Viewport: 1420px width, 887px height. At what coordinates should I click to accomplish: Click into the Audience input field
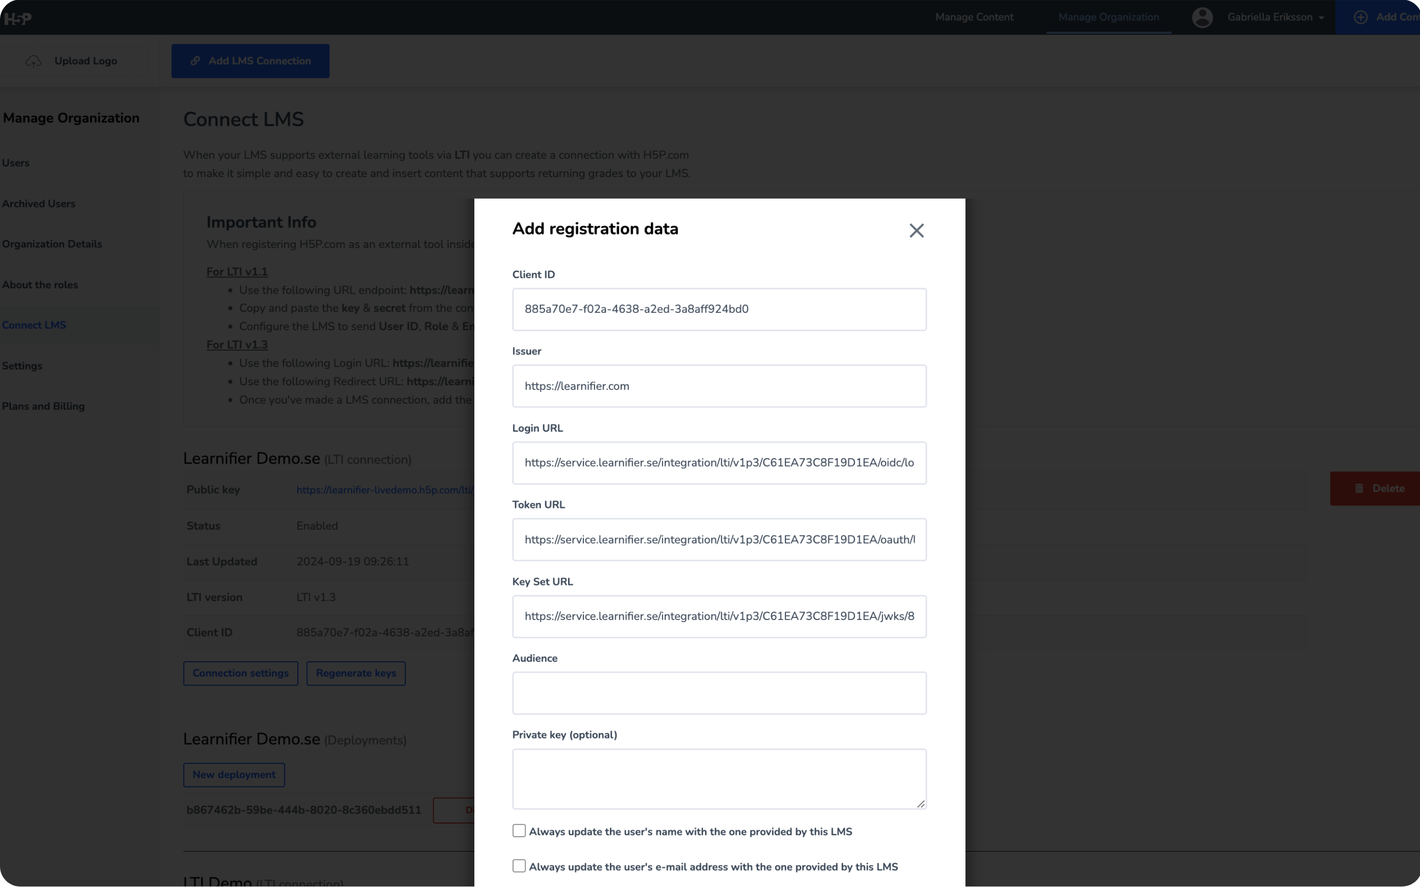[719, 693]
